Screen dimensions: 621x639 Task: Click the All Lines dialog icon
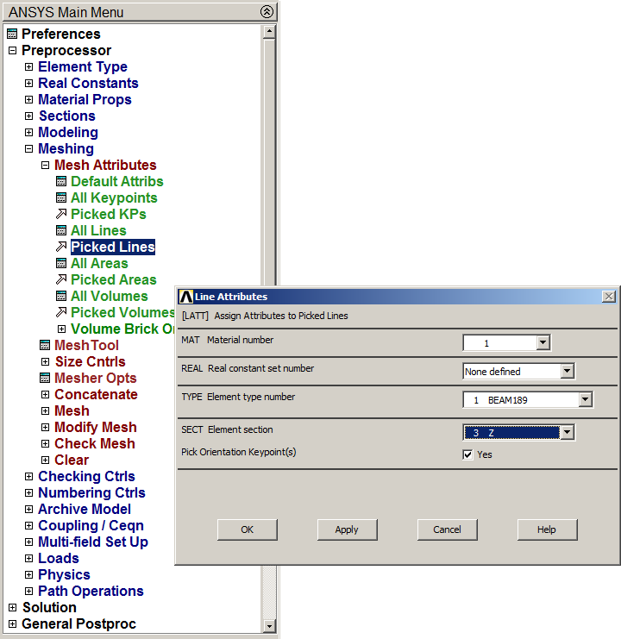[61, 231]
